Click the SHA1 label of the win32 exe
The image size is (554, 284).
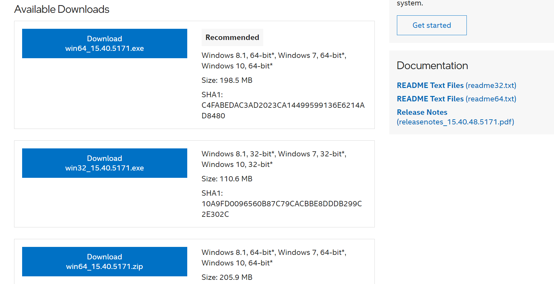coord(212,193)
